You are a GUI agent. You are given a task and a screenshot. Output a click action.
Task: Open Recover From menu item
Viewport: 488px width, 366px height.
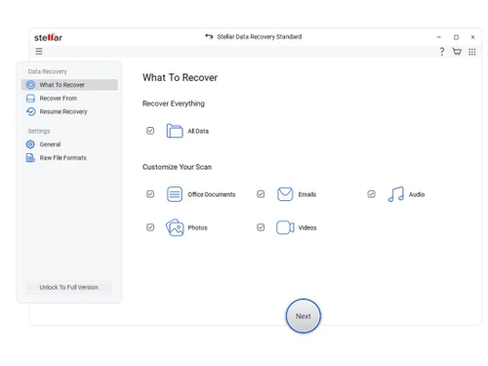(69, 99)
